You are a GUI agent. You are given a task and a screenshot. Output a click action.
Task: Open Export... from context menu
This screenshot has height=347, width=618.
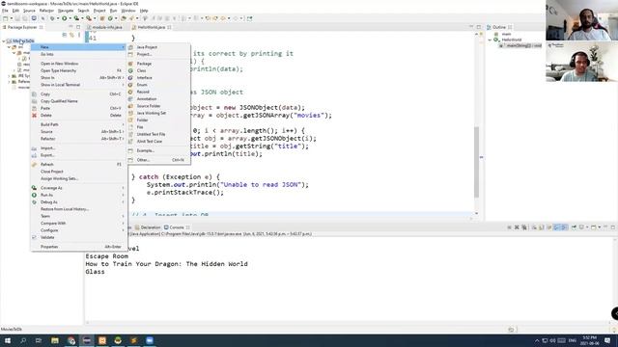pos(79,155)
